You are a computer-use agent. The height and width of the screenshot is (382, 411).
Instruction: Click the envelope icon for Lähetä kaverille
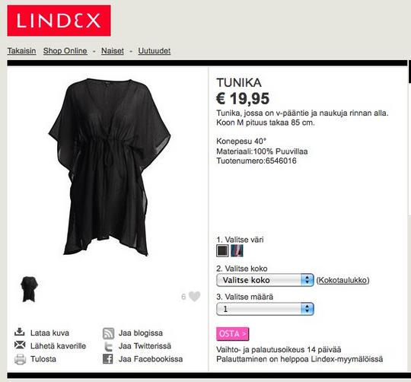pyautogui.click(x=20, y=345)
